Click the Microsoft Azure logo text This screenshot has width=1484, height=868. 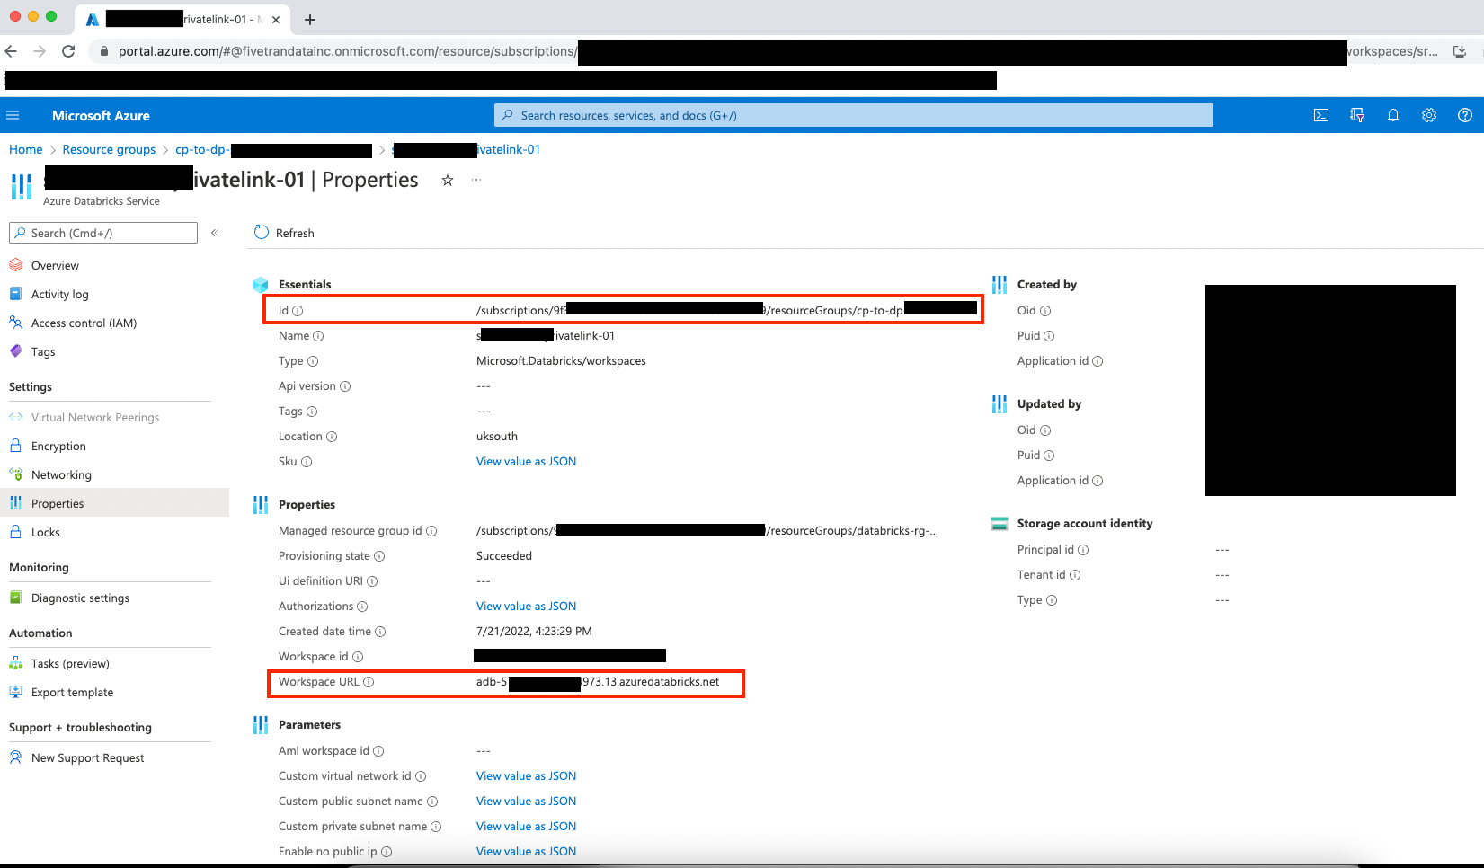(x=101, y=115)
